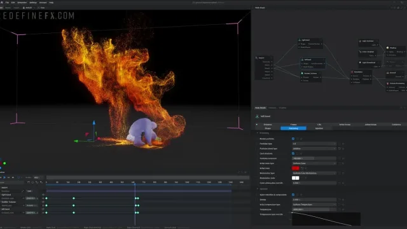
Task: Switch to the Emission tab
Action: click(x=268, y=125)
